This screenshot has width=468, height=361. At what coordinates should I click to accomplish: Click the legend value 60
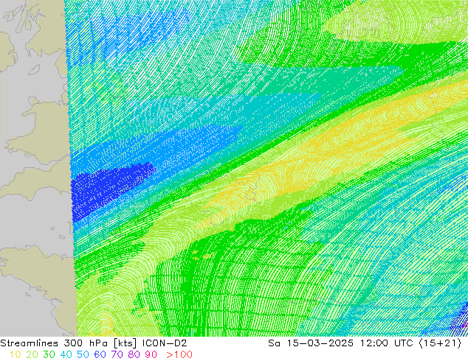point(100,354)
